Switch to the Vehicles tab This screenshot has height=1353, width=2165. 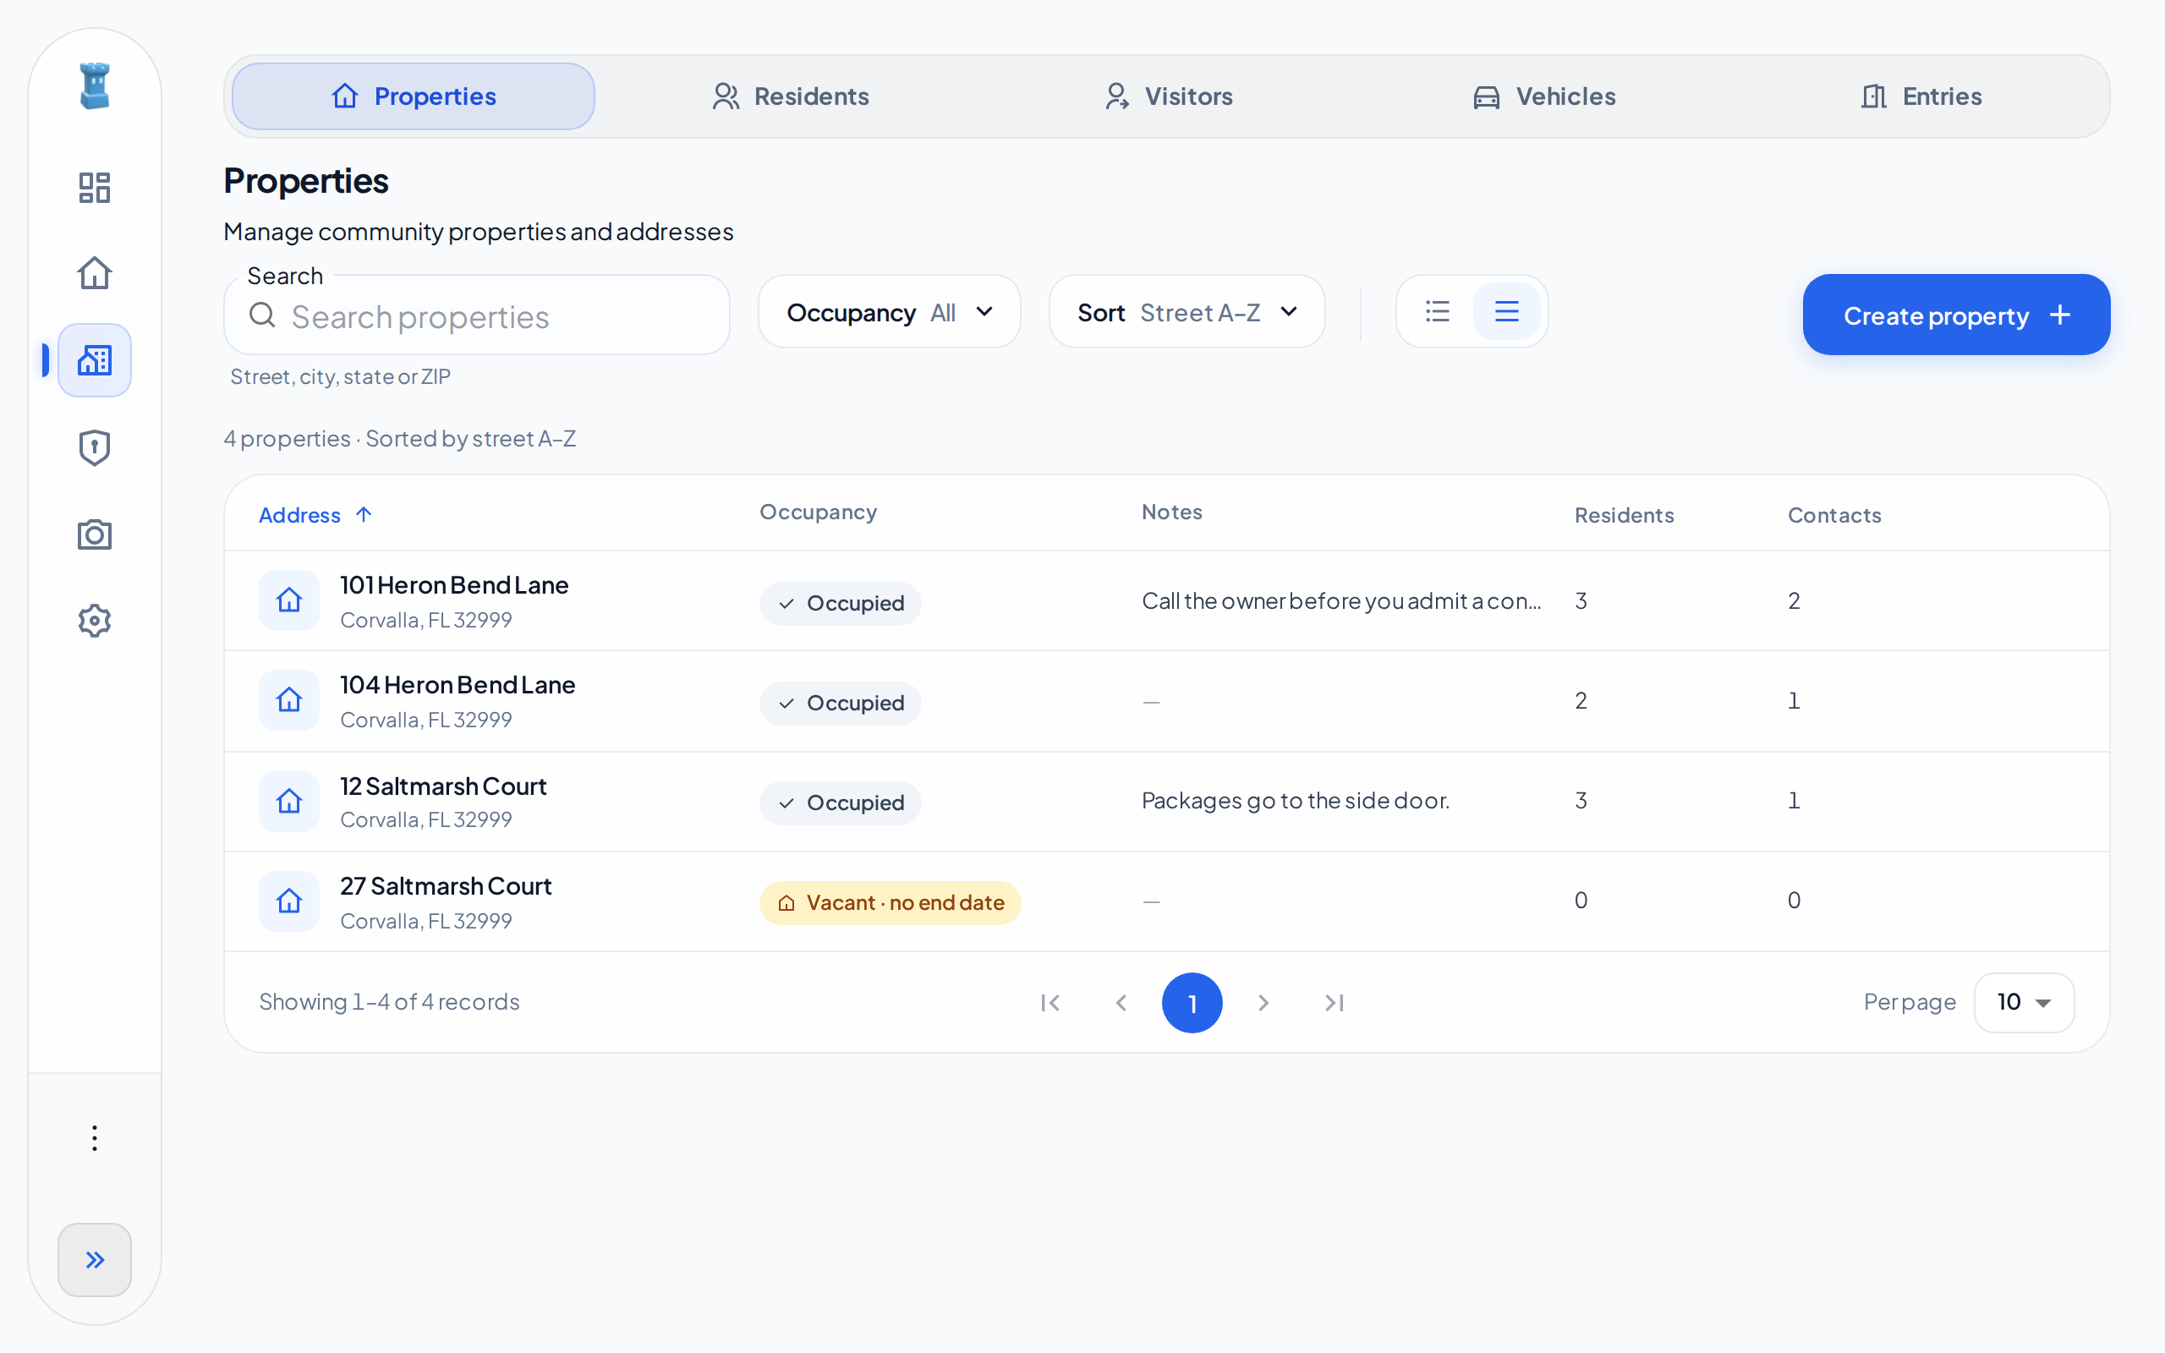click(x=1544, y=96)
